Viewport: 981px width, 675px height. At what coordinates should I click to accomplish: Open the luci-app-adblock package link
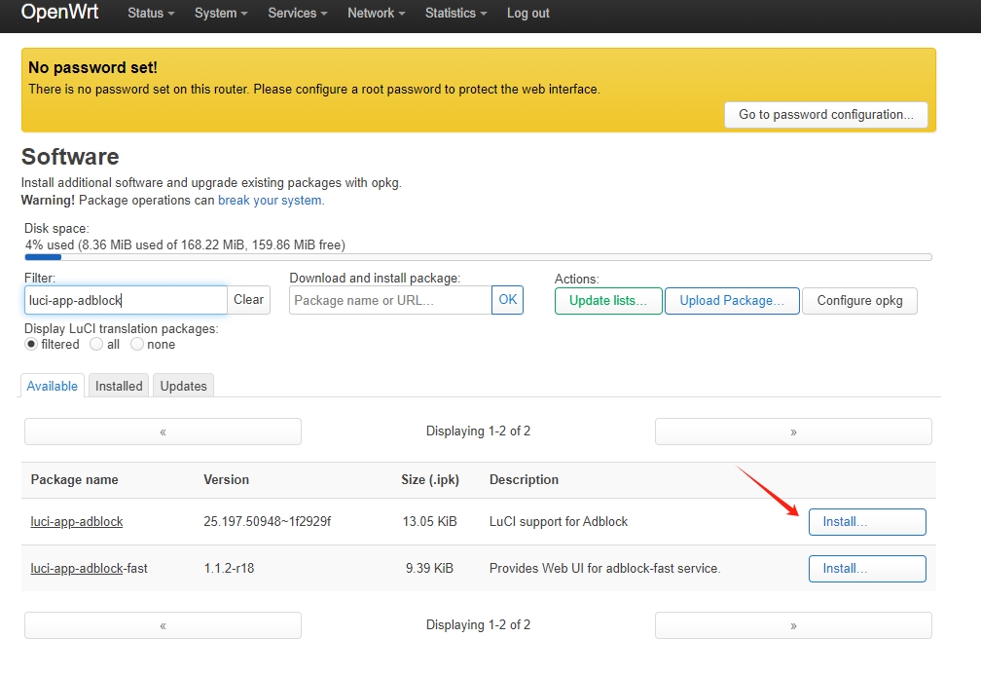click(77, 522)
